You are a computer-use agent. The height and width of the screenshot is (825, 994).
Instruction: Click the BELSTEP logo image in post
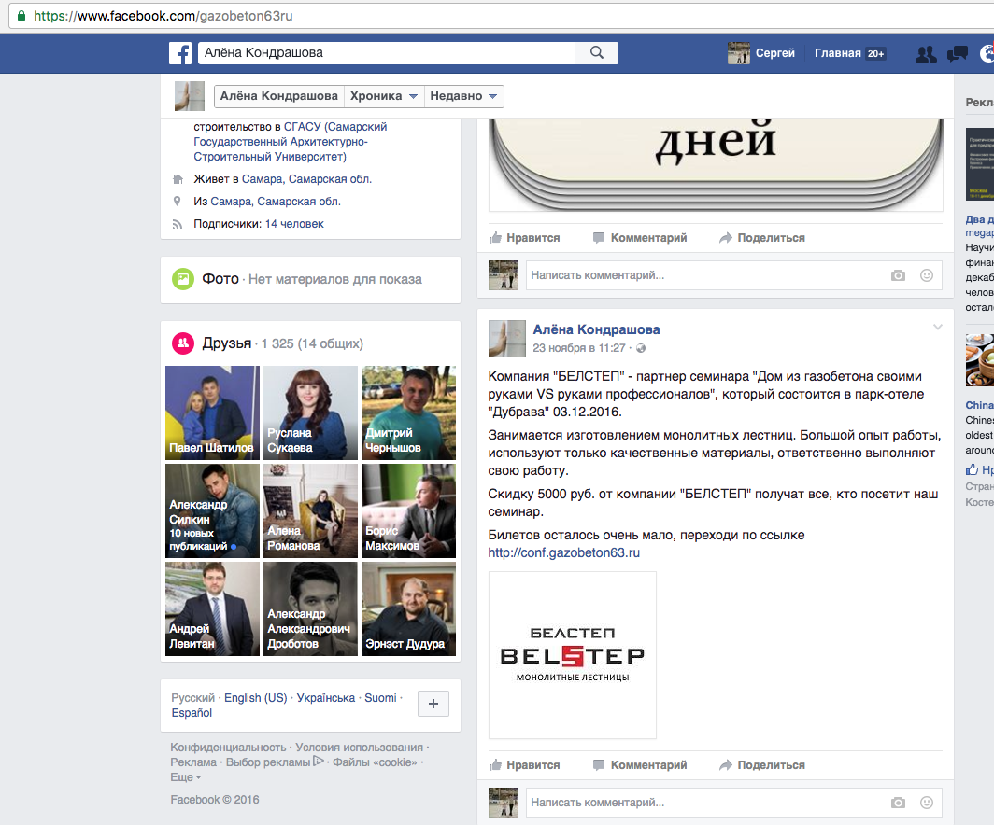pos(572,655)
